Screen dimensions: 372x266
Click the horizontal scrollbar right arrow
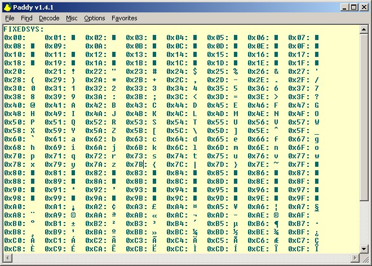[x=355, y=258]
